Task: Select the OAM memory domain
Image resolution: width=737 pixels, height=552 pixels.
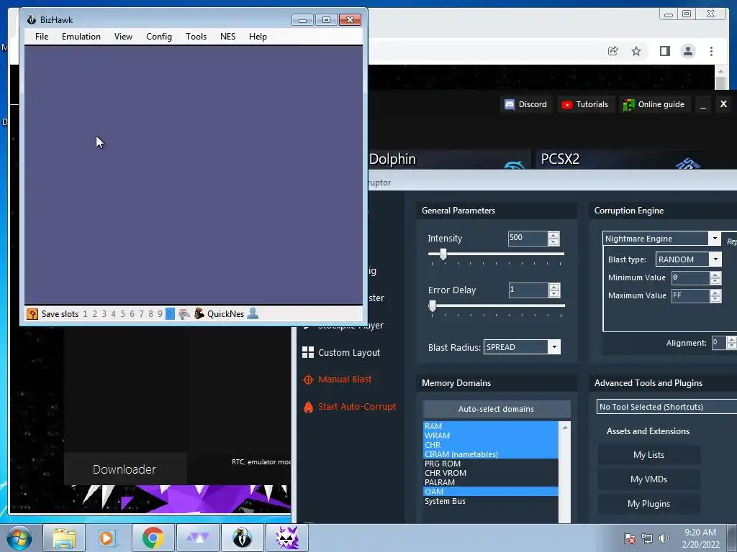Action: [x=491, y=492]
